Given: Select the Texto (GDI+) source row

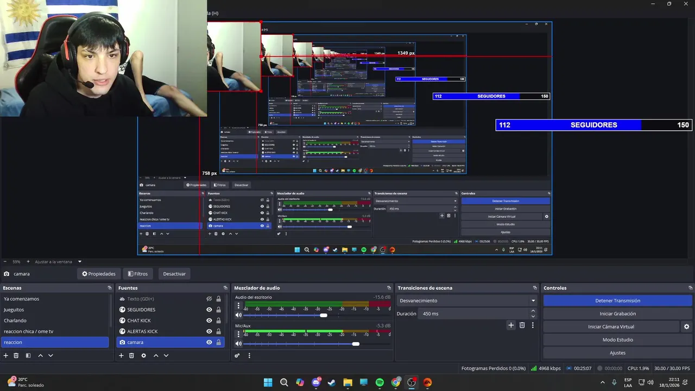Looking at the screenshot, I should click(x=170, y=299).
